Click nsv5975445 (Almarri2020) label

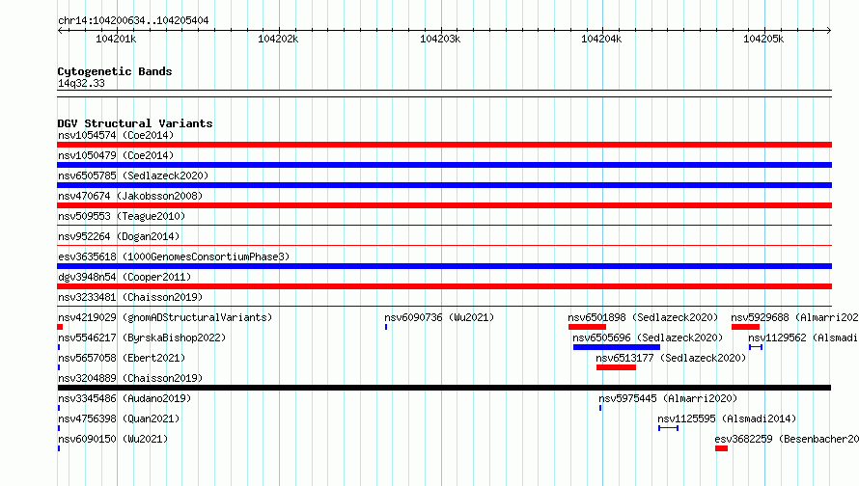pos(668,398)
